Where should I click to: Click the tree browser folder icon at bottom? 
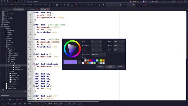click(x=17, y=100)
